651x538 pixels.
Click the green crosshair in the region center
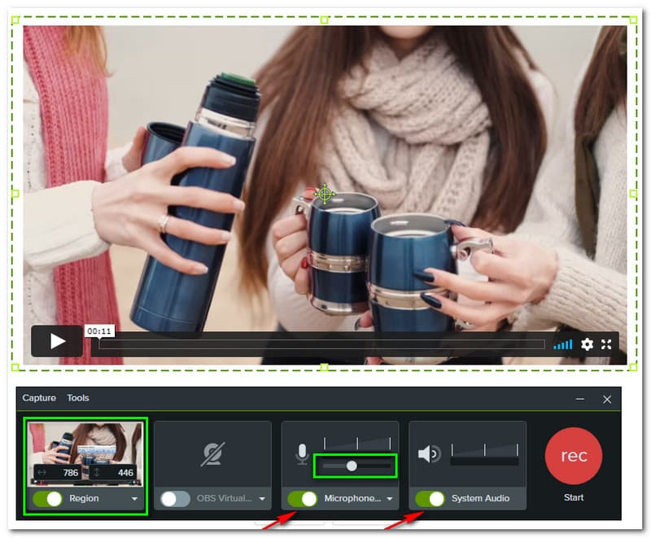(x=325, y=194)
